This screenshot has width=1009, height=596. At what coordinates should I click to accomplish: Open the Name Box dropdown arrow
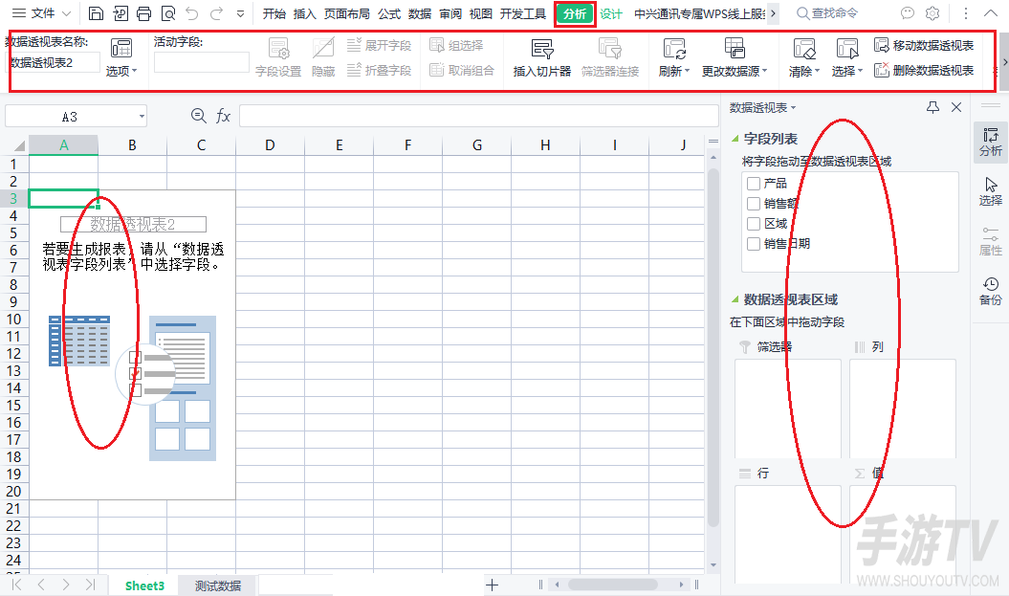pos(142,117)
